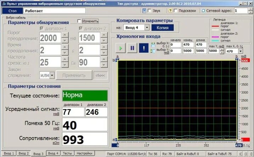The width and height of the screenshot is (254, 157).
Task: Click the sound speaker icon beside Звук
Action: click(x=144, y=11)
